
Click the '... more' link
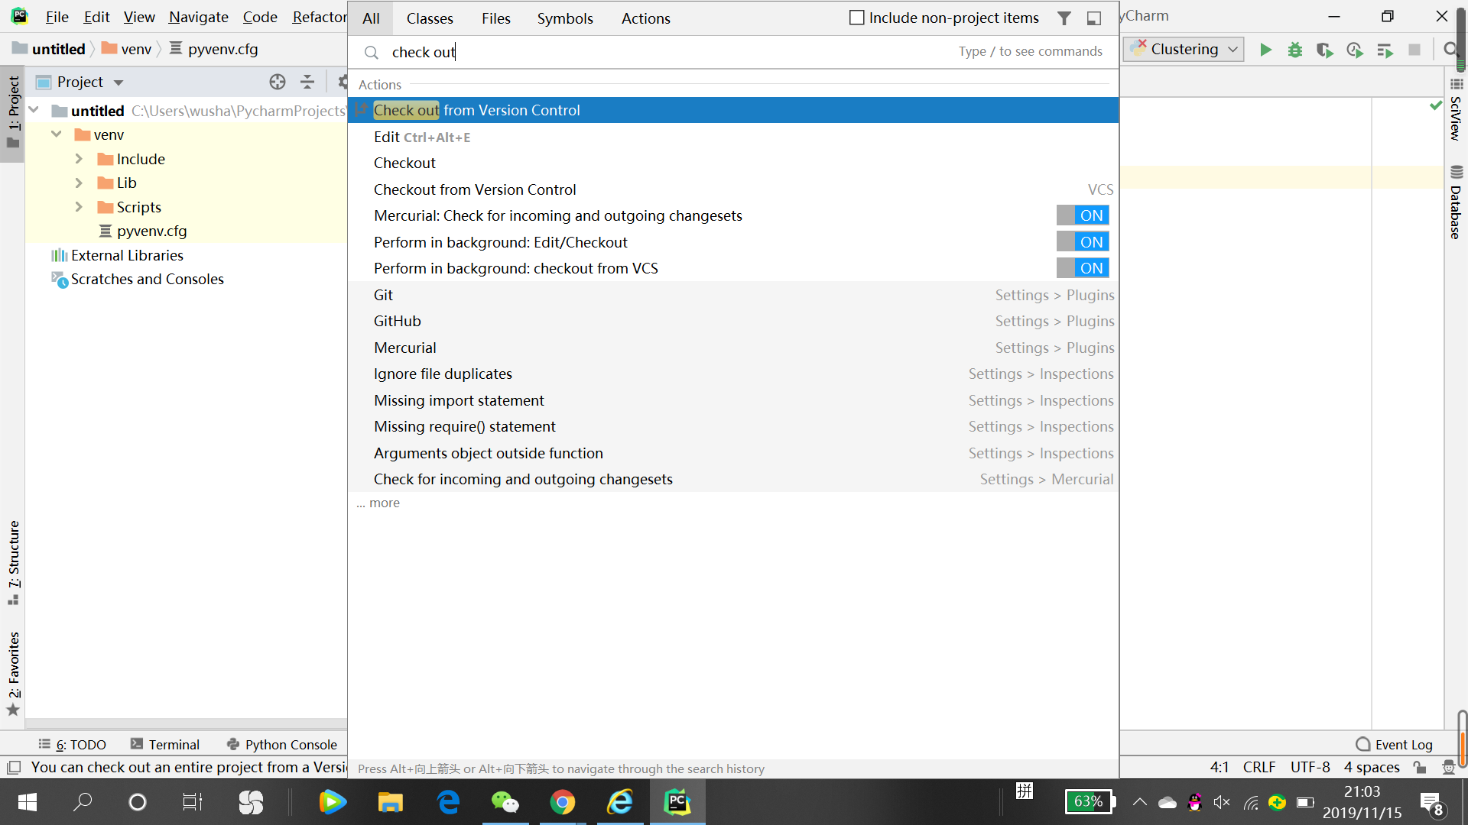[x=378, y=503]
